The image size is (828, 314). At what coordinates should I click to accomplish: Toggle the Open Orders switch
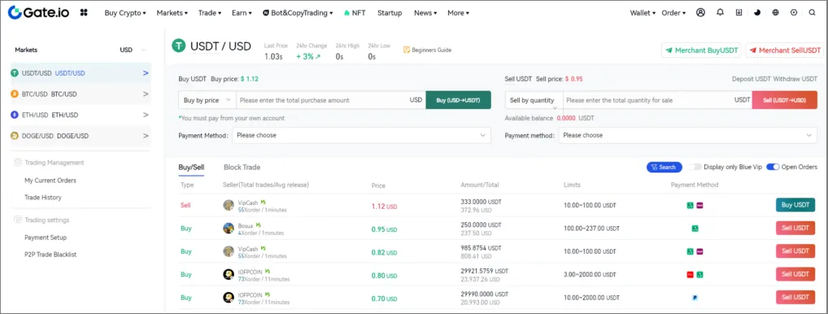point(773,167)
